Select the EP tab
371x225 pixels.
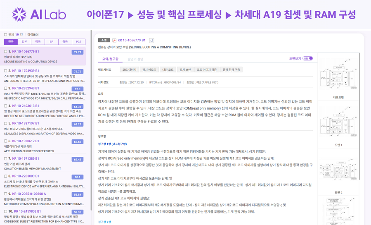pos(51,42)
